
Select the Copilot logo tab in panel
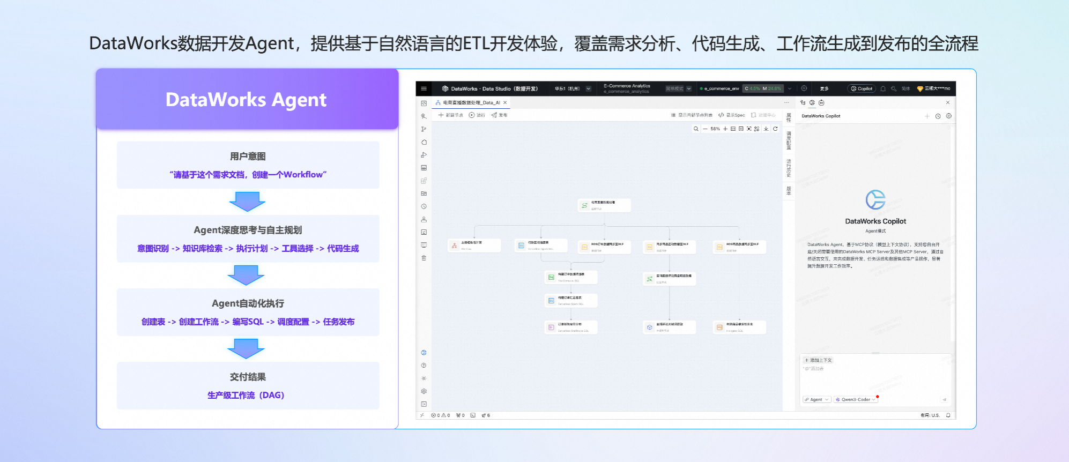812,102
